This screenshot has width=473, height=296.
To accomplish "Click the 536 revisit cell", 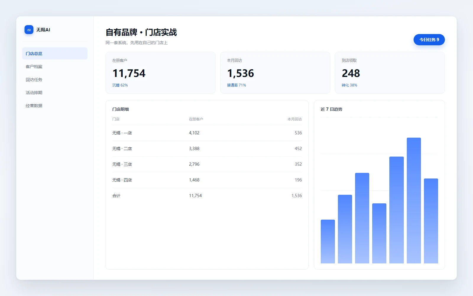I will (x=298, y=133).
